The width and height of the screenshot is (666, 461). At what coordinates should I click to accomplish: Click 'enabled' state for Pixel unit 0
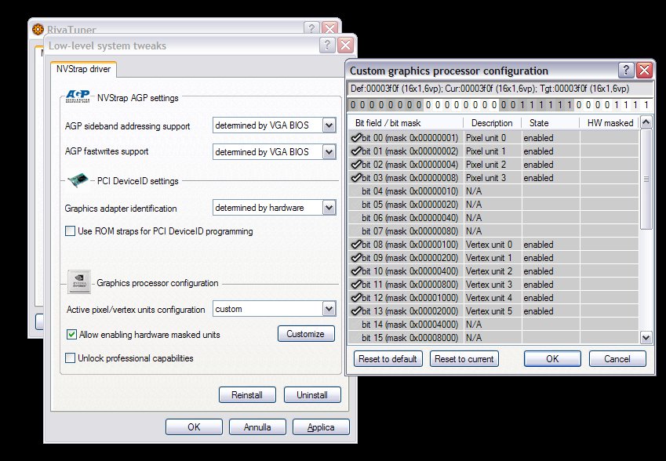tap(538, 138)
